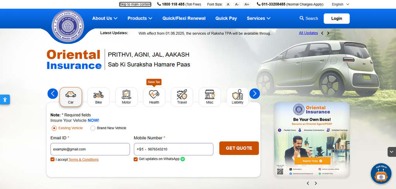Open the Ask Orin chatbot

(x=381, y=174)
